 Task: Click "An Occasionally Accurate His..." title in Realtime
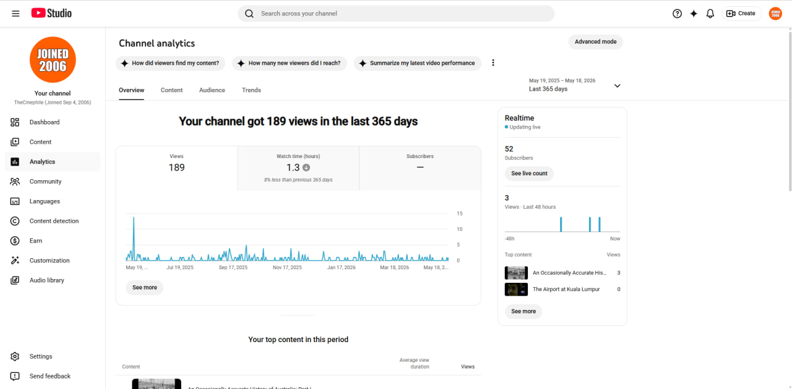[570, 273]
